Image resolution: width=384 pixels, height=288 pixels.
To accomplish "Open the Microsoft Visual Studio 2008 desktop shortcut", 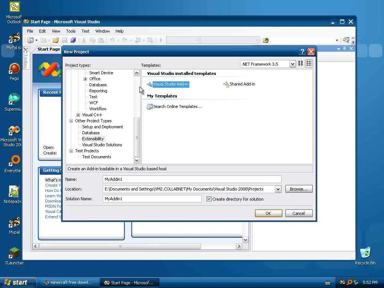I will (11, 136).
